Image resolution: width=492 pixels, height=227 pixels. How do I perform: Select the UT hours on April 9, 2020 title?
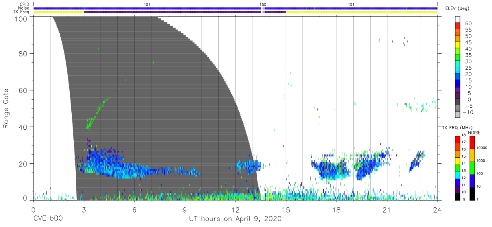click(235, 219)
